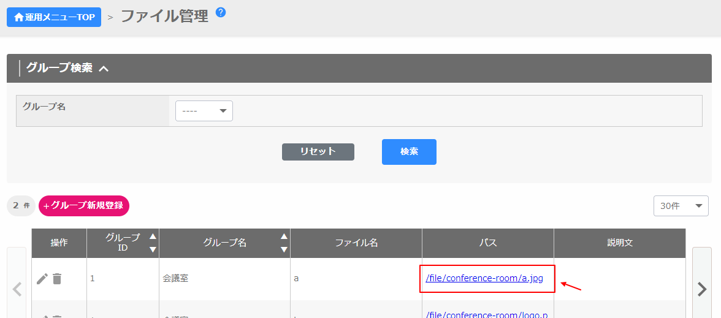The width and height of the screenshot is (721, 318).
Task: Open the 30件 page size dropdown
Action: pyautogui.click(x=681, y=206)
